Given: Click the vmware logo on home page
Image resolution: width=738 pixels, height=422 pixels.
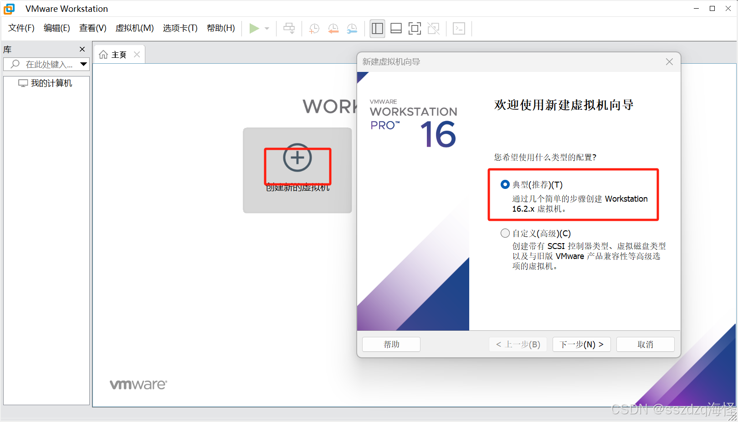Looking at the screenshot, I should click(138, 385).
